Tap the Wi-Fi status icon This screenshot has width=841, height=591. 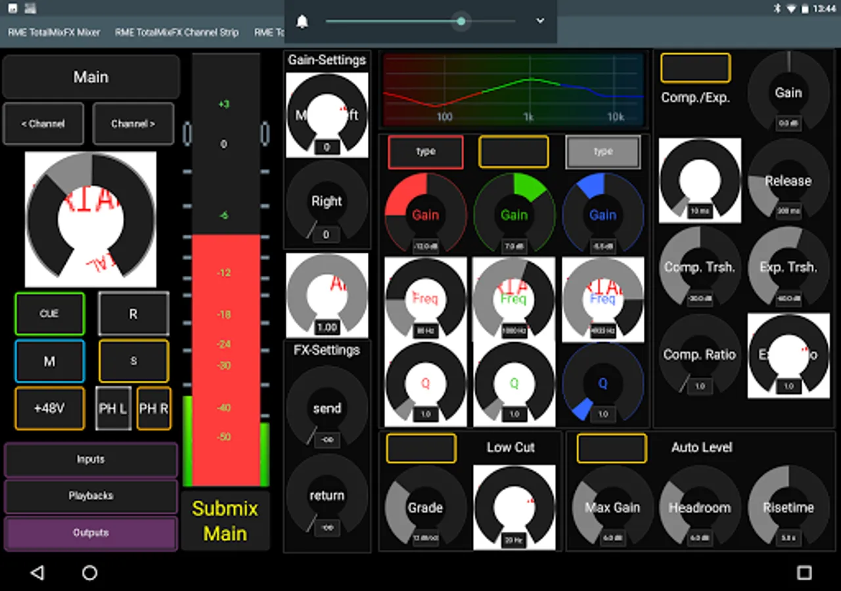tap(792, 9)
